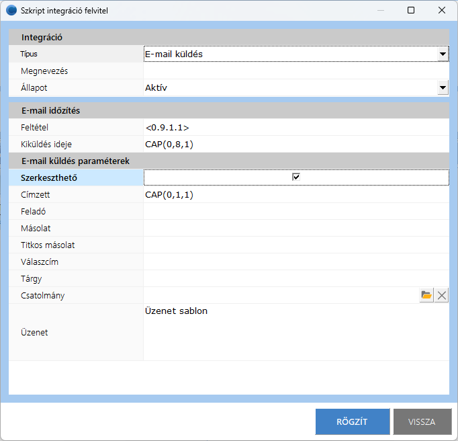The height and width of the screenshot is (441, 458).
Task: Focus the Másolat input field
Action: [x=295, y=228]
